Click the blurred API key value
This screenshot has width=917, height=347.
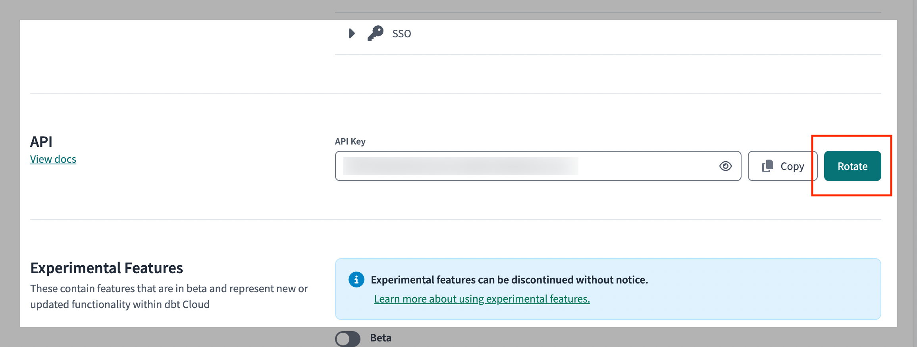[x=460, y=166]
